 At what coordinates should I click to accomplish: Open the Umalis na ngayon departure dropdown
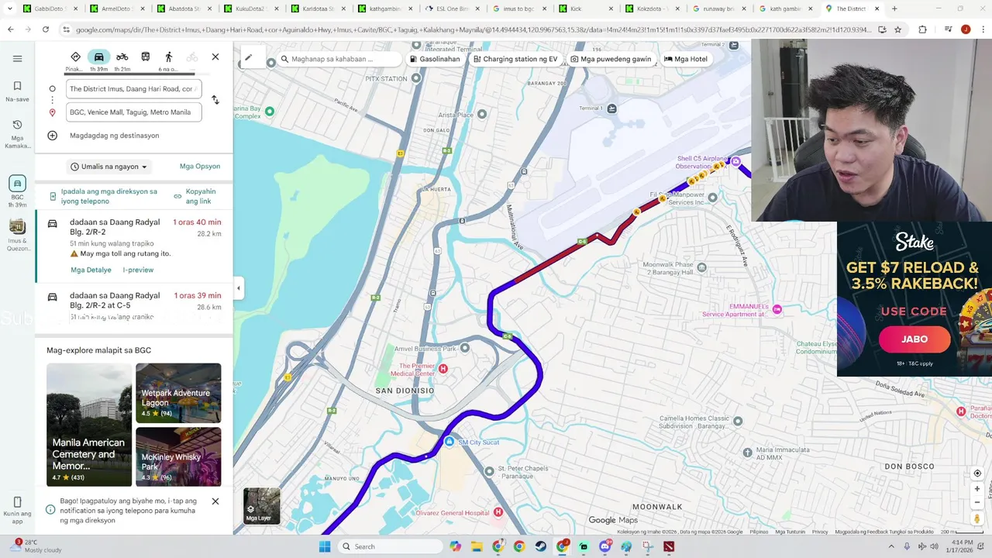click(108, 167)
